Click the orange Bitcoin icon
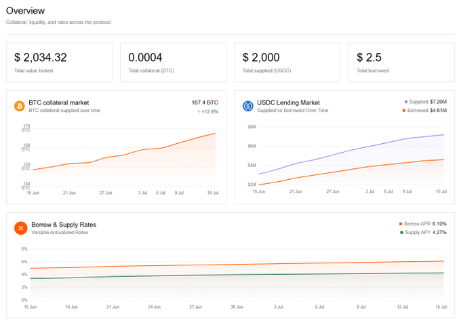This screenshot has height=325, width=461. click(20, 106)
